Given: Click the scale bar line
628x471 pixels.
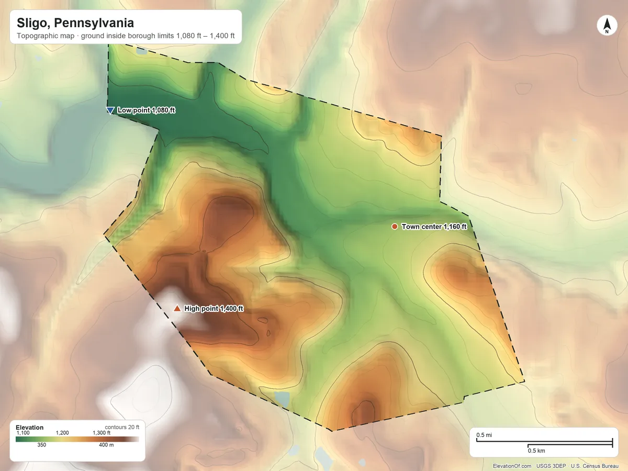Looking at the screenshot, I should [x=544, y=443].
